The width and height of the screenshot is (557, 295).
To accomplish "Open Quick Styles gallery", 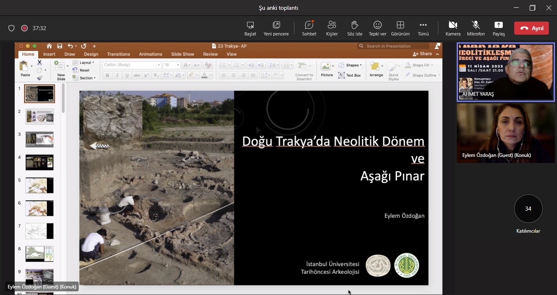I will tap(393, 71).
